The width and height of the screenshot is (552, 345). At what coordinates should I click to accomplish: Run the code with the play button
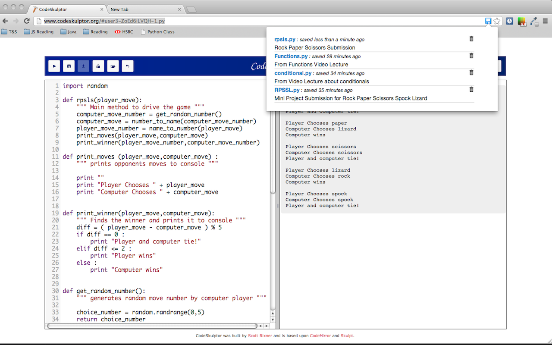click(x=54, y=66)
